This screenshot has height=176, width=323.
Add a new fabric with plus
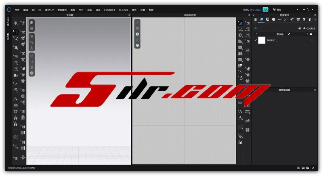pos(307,34)
